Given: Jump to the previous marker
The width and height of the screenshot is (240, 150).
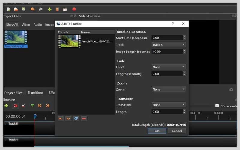Looking at the screenshot, I should [x=40, y=106].
